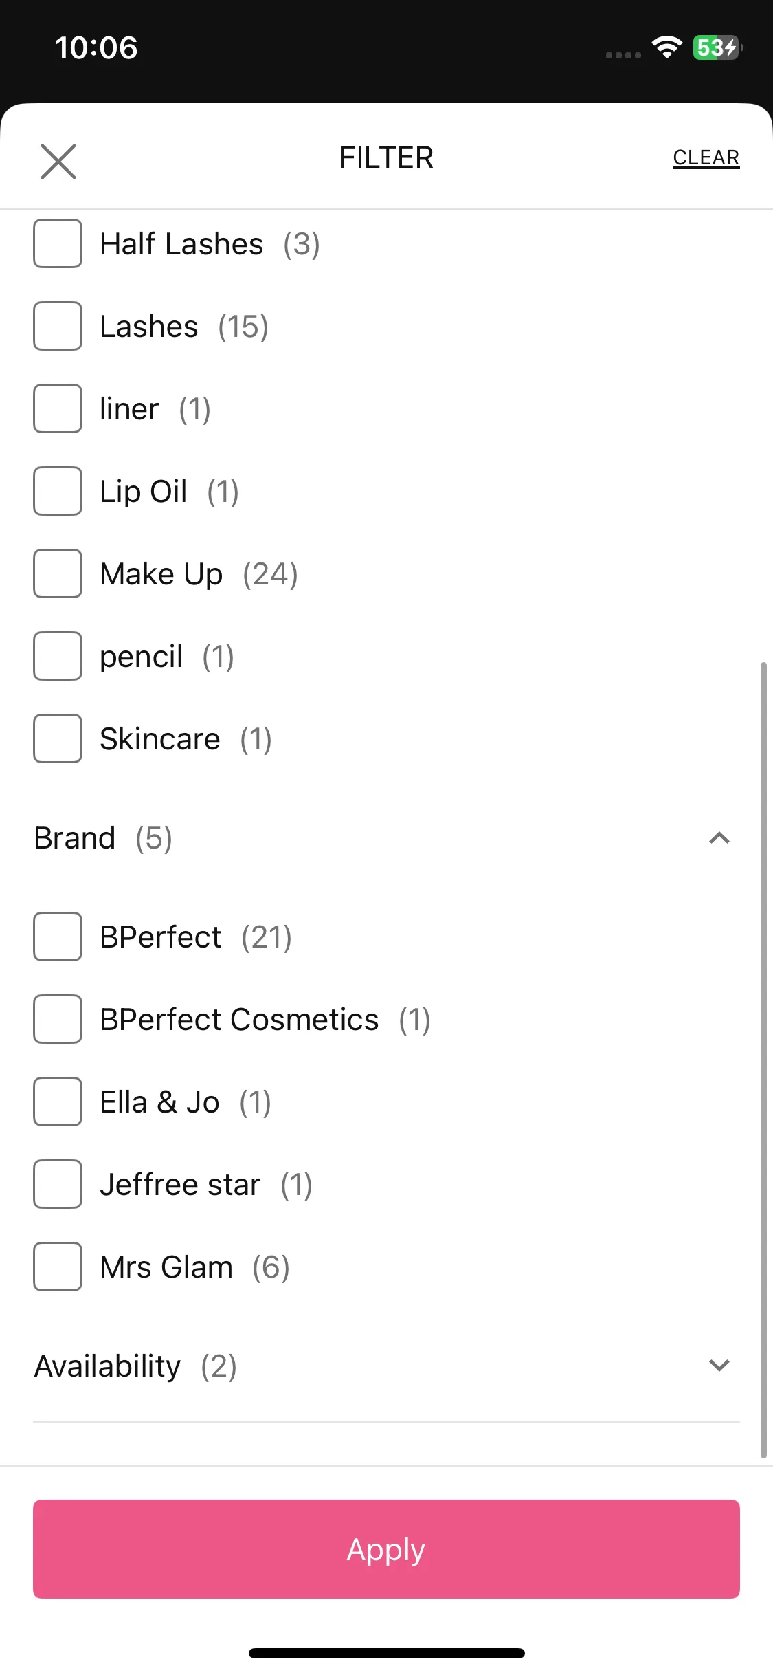Expand the Availability section chevron
773x1675 pixels.
(719, 1365)
